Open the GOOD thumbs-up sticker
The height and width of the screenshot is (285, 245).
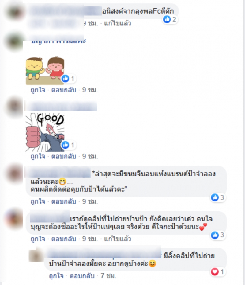[45, 132]
